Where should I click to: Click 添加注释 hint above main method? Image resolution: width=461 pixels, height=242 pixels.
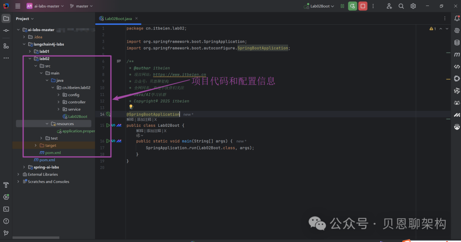pos(154,131)
